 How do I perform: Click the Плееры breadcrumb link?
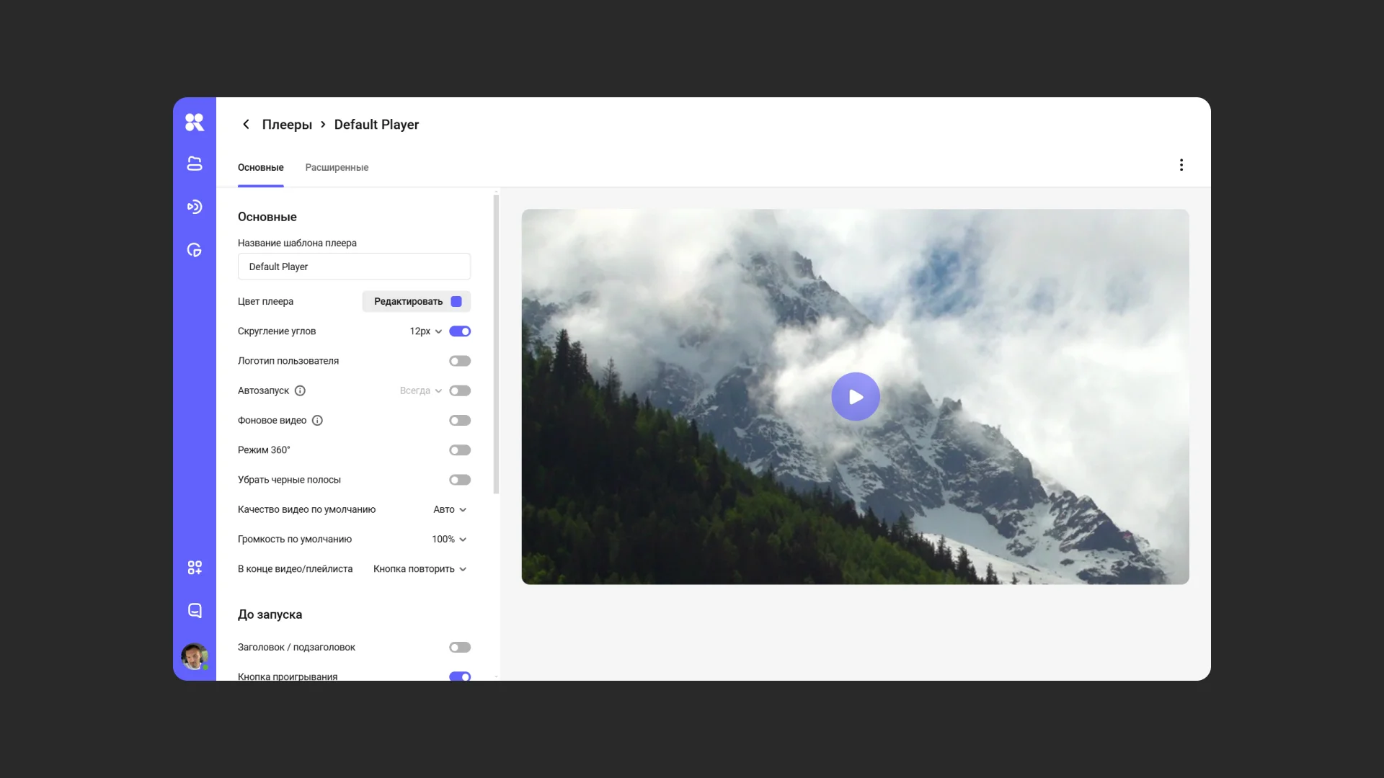pyautogui.click(x=287, y=125)
